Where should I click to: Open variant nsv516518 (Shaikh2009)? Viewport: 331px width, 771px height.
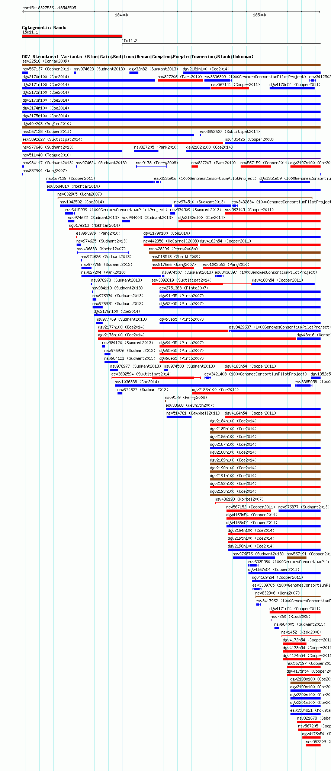[x=176, y=257]
